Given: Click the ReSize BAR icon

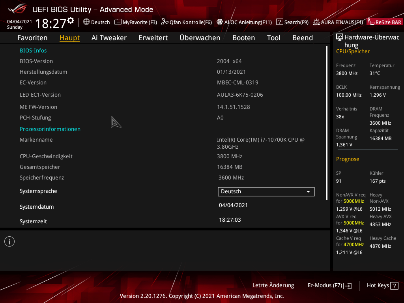Looking at the screenshot, I should point(371,22).
